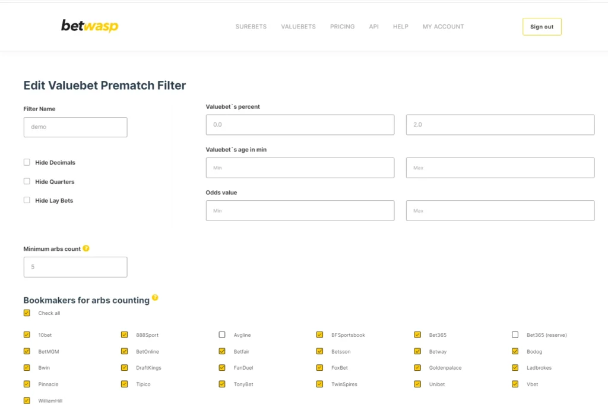Open the Pricing page

pyautogui.click(x=343, y=26)
